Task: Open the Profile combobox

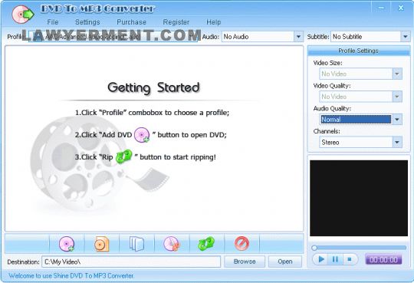Action: 113,37
